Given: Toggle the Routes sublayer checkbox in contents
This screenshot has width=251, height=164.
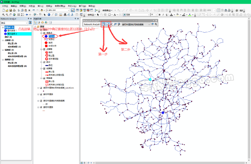Looking at the screenshot, I should (44, 62).
